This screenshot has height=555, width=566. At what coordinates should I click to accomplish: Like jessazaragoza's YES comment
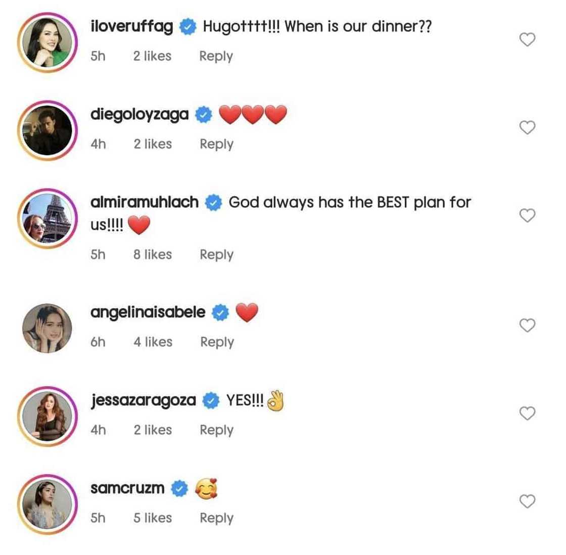coord(527,413)
